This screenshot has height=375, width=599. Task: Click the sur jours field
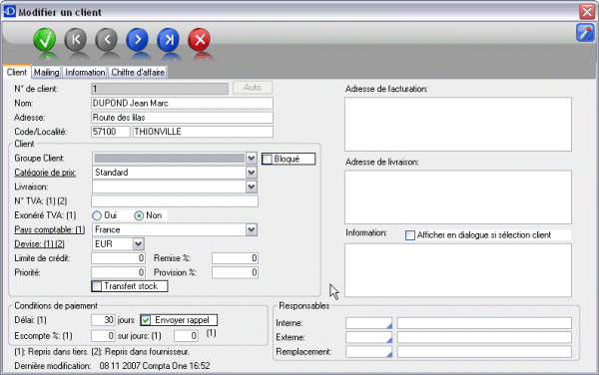(186, 336)
